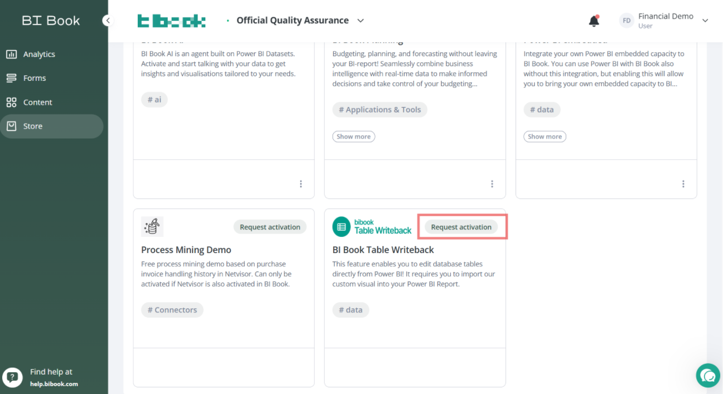Show more of the Planning description
The width and height of the screenshot is (723, 394).
354,137
